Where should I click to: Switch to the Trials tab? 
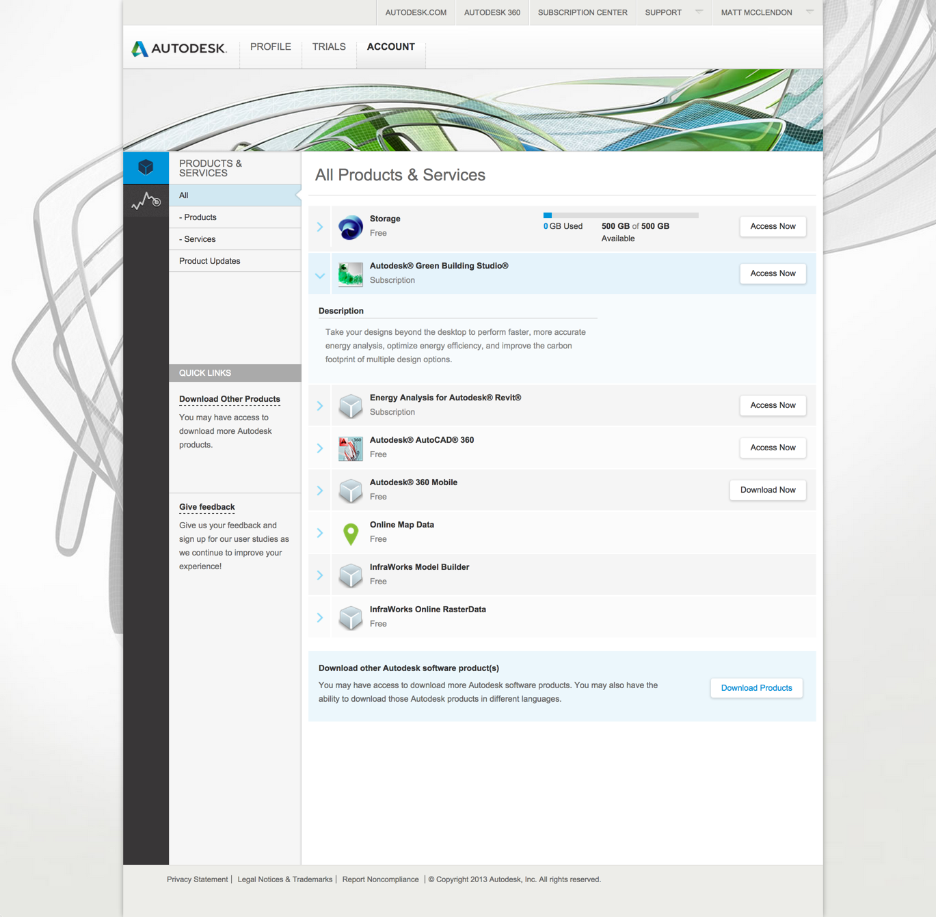coord(329,47)
